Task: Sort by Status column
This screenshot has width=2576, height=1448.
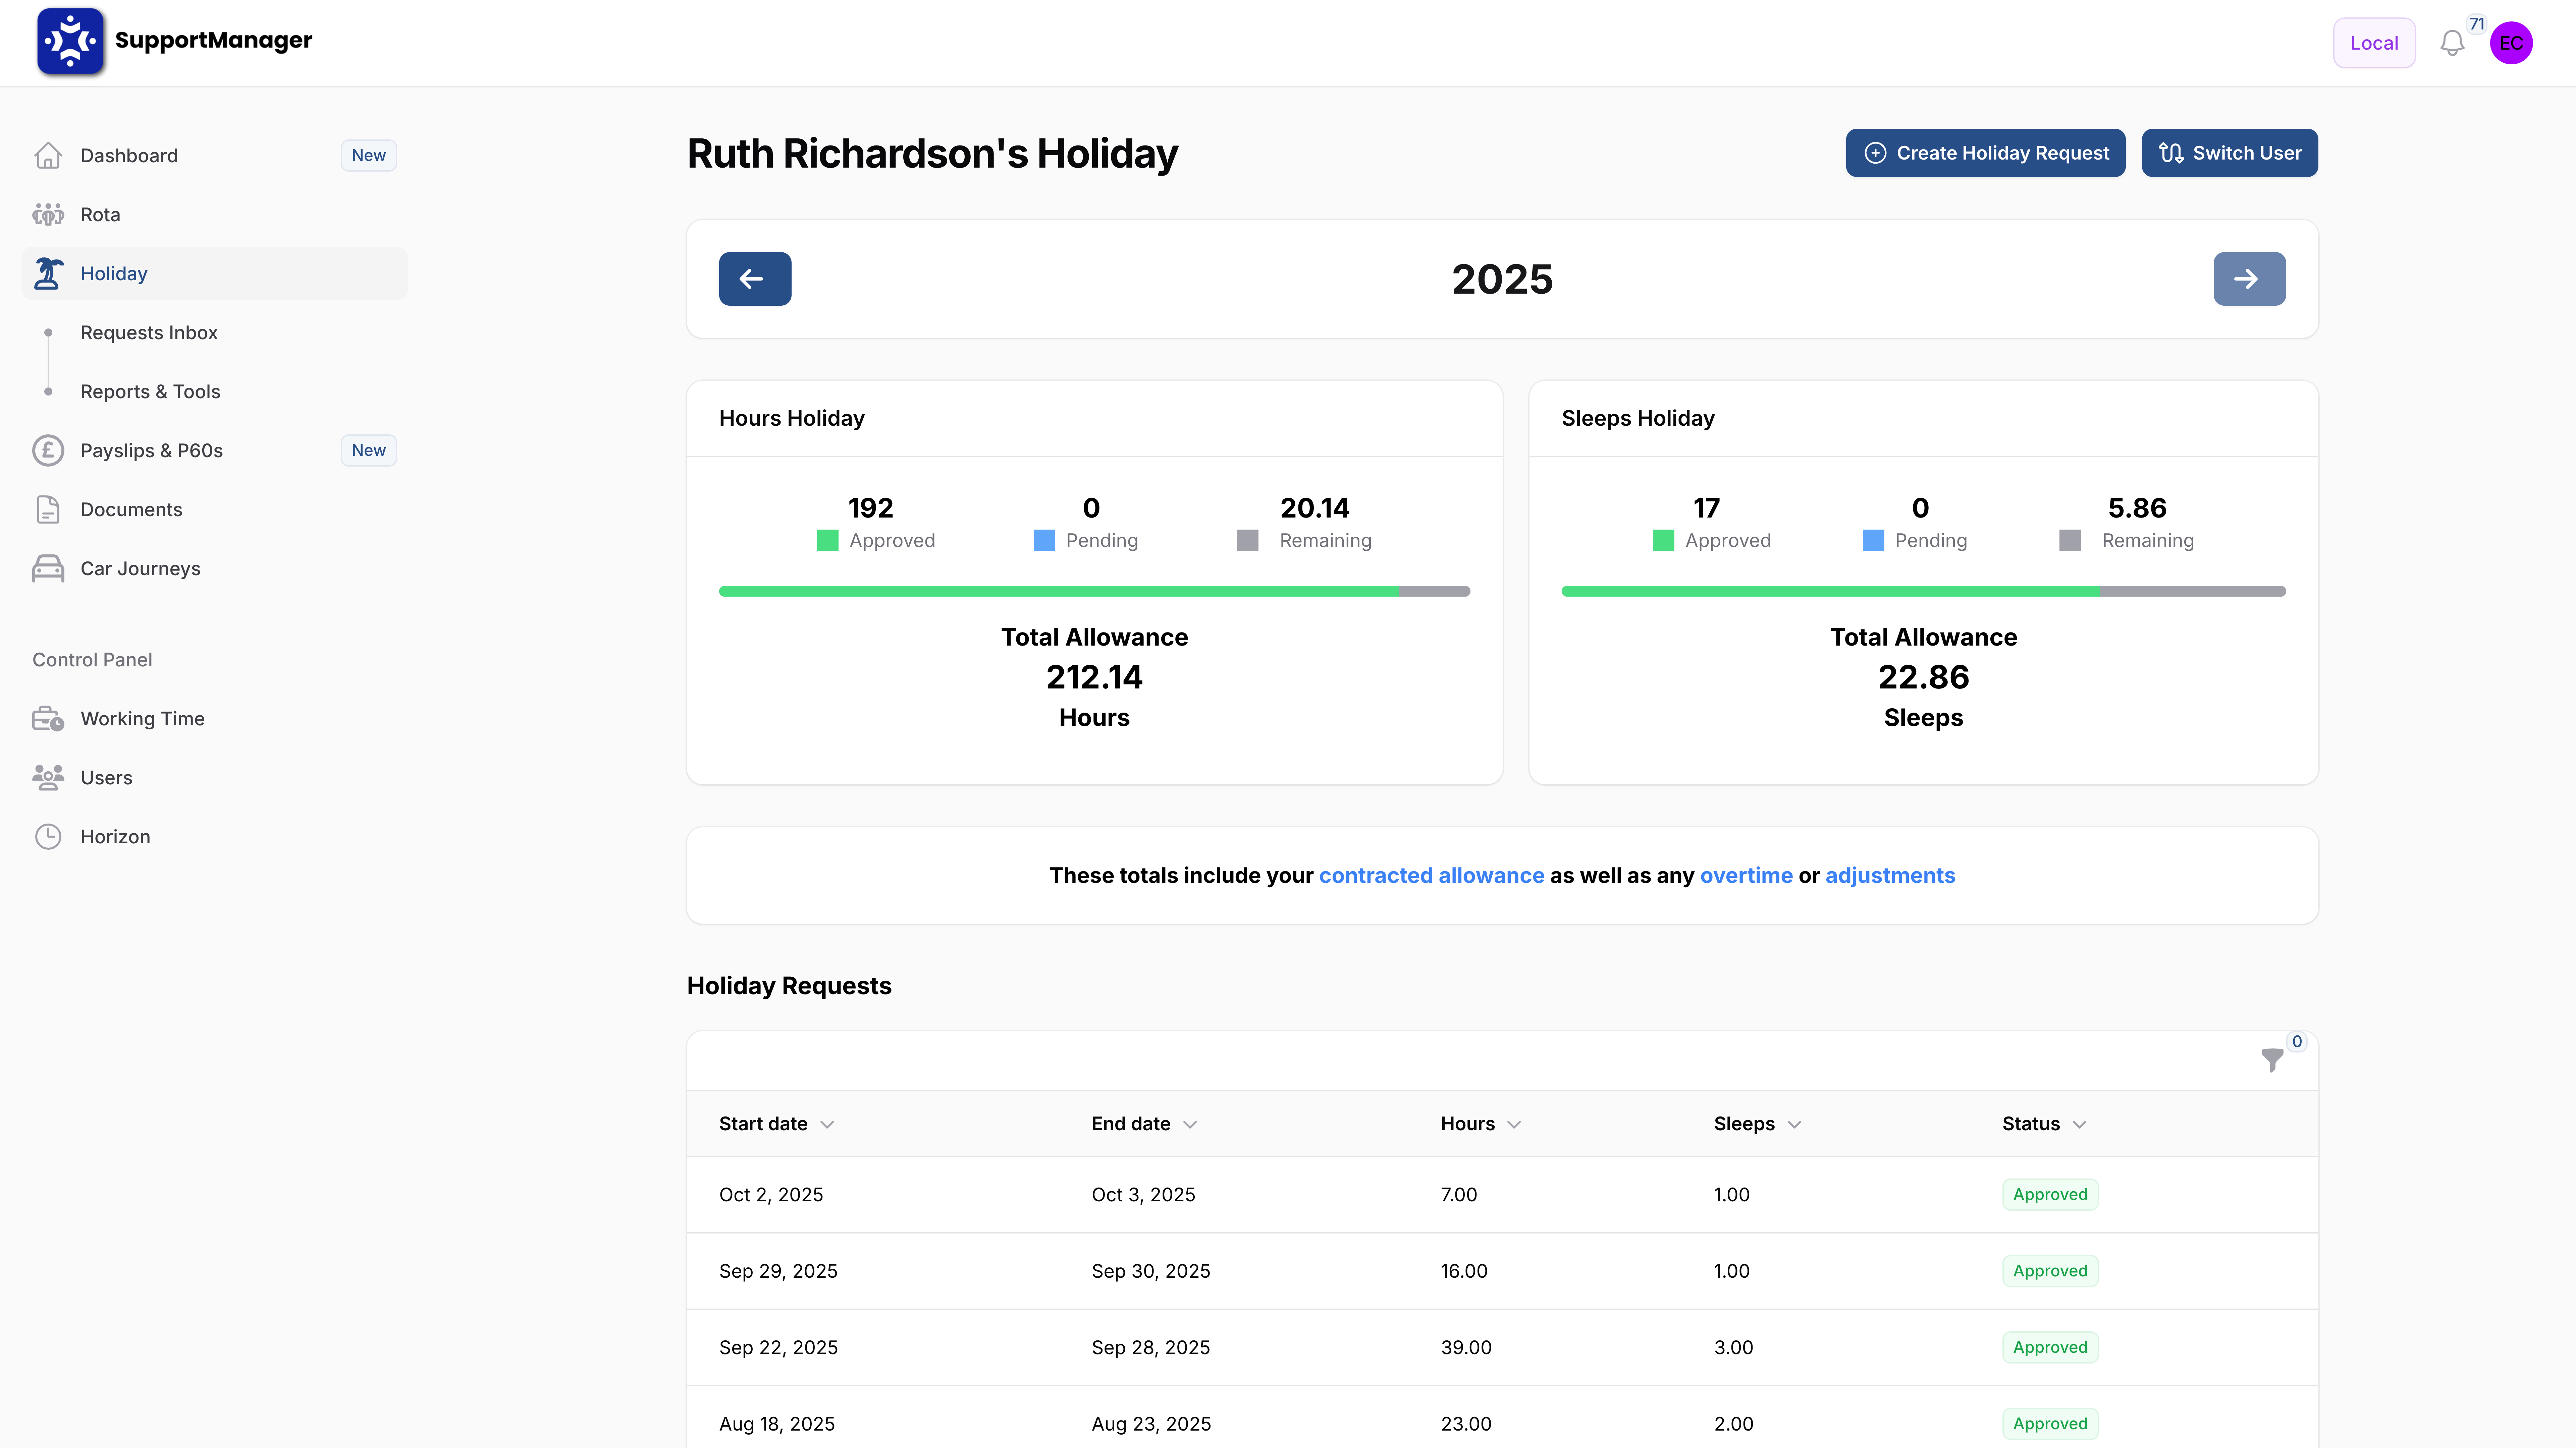Action: pos(2044,1124)
